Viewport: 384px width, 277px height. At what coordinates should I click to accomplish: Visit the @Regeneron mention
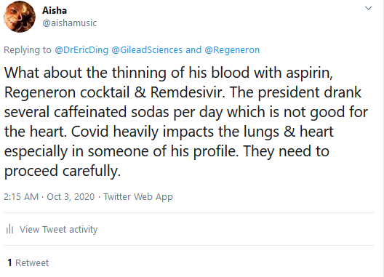232,50
